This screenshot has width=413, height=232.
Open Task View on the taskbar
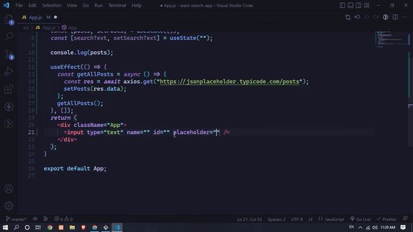(38, 227)
